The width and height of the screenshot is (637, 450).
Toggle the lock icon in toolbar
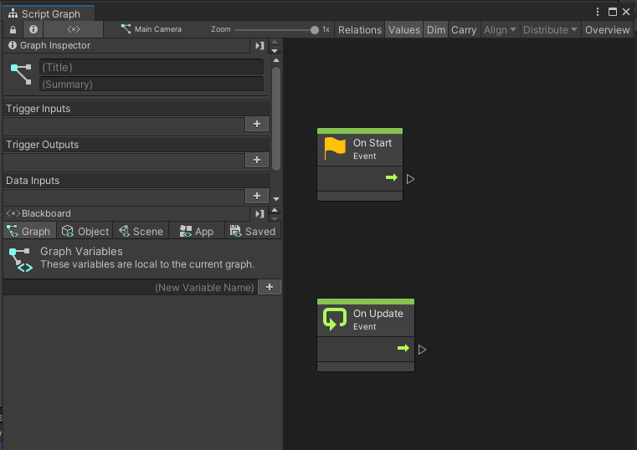point(13,29)
